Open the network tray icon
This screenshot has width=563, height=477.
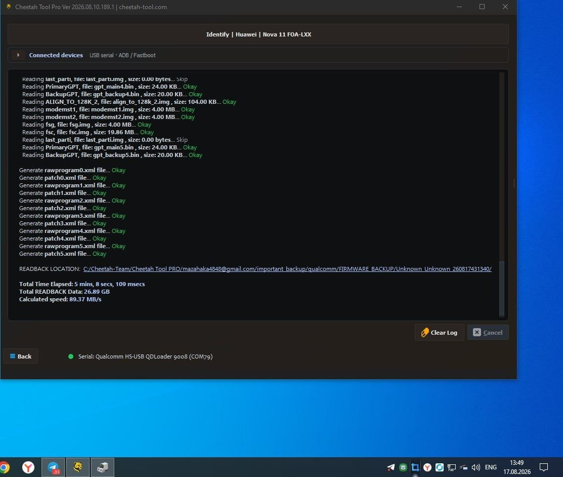452,467
